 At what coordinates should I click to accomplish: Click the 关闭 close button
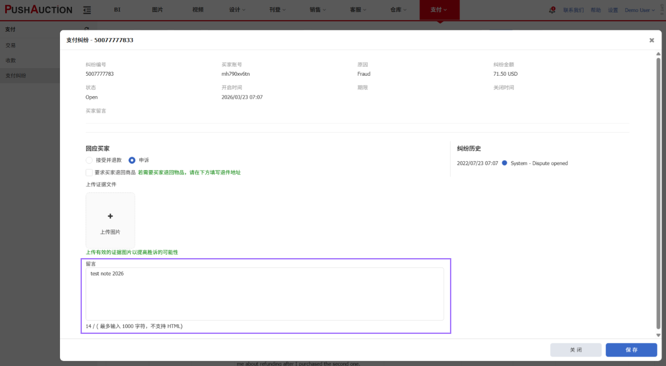(576, 350)
